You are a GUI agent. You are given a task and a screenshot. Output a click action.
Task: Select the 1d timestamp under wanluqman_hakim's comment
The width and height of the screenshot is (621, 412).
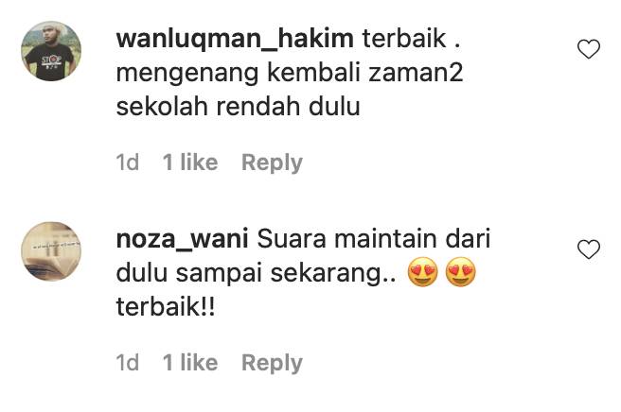click(128, 163)
